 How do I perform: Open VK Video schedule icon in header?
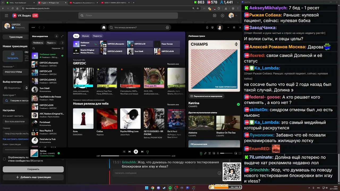215,16
